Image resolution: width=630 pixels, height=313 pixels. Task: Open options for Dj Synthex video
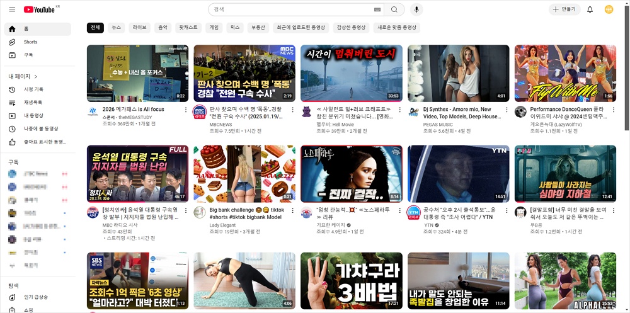tap(507, 110)
